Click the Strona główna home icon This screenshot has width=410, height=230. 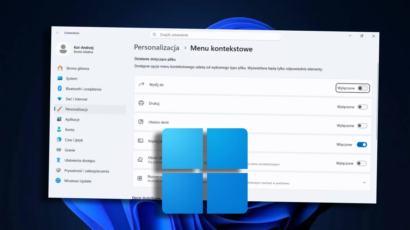coord(60,68)
